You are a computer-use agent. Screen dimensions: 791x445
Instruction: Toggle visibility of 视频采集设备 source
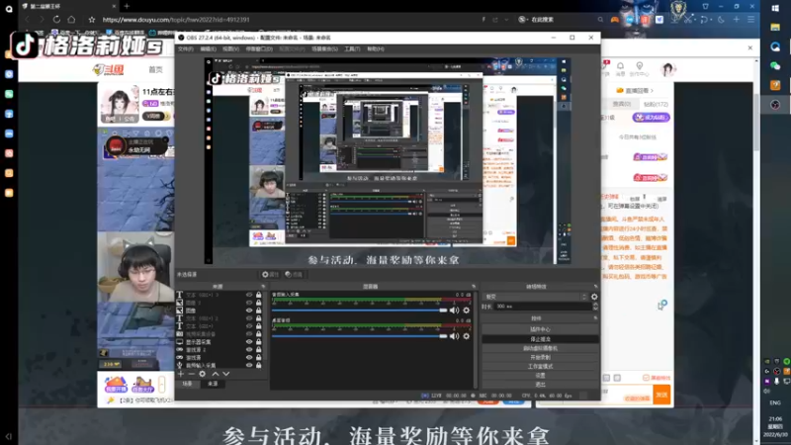pos(249,334)
